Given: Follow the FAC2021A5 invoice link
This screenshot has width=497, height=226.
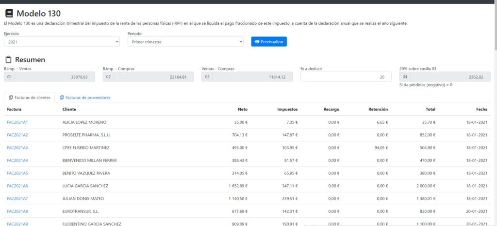Looking at the screenshot, I should (17, 173).
